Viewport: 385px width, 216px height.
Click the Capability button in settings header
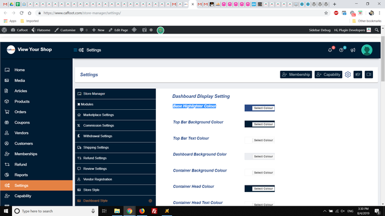328,74
